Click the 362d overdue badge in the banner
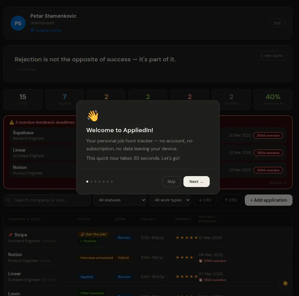Image resolution: width=299 pixels, height=296 pixels. pyautogui.click(x=268, y=153)
